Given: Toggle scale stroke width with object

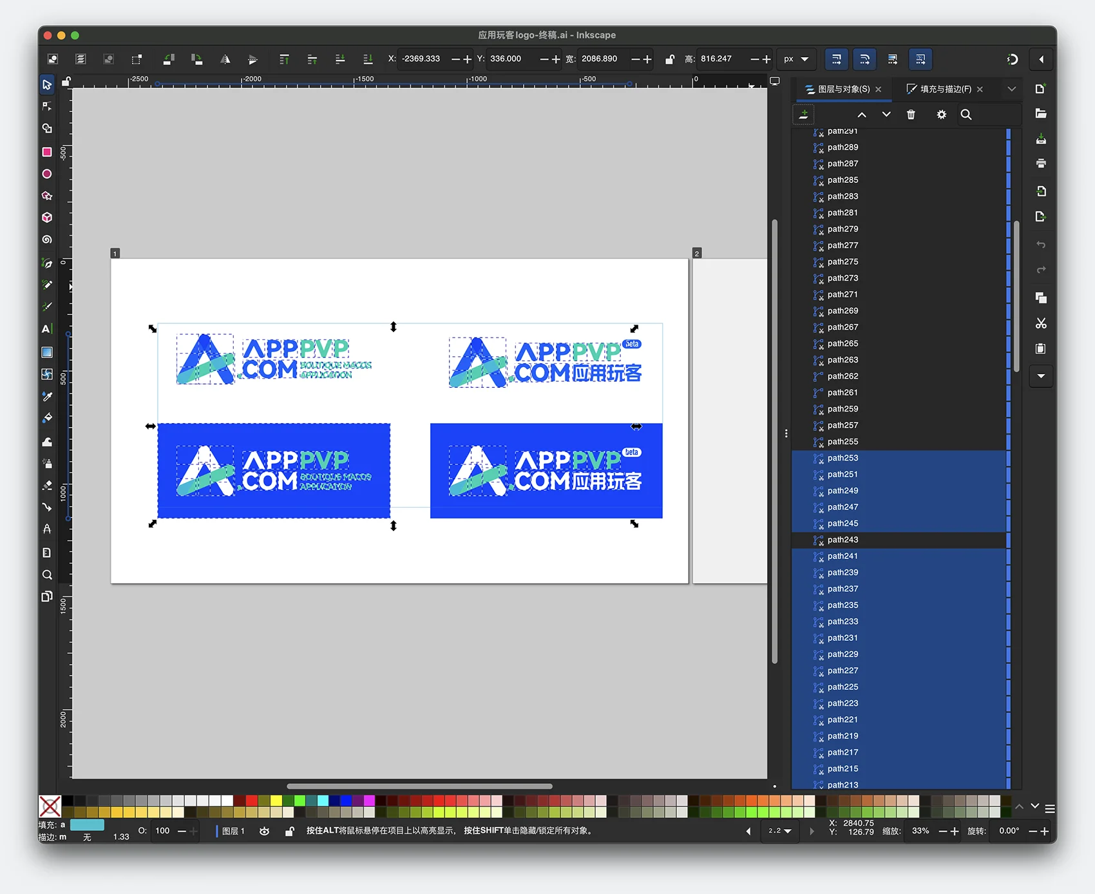Looking at the screenshot, I should tap(836, 59).
